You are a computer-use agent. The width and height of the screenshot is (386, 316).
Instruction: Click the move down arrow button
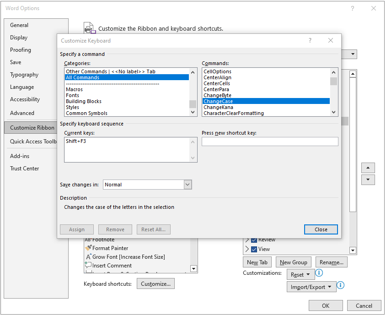click(368, 180)
